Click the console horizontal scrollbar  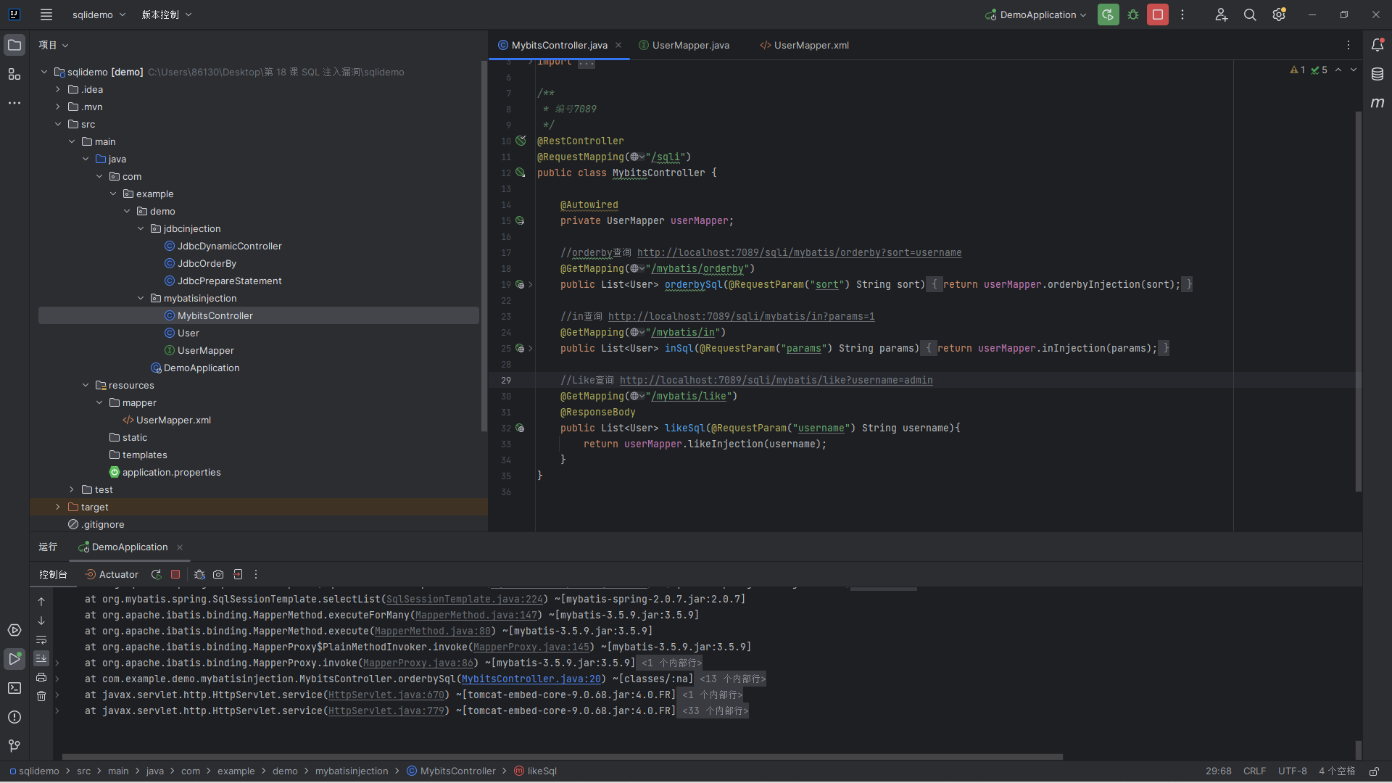click(x=562, y=757)
